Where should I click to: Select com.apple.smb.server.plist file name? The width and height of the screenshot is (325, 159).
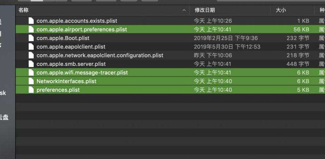click(71, 64)
